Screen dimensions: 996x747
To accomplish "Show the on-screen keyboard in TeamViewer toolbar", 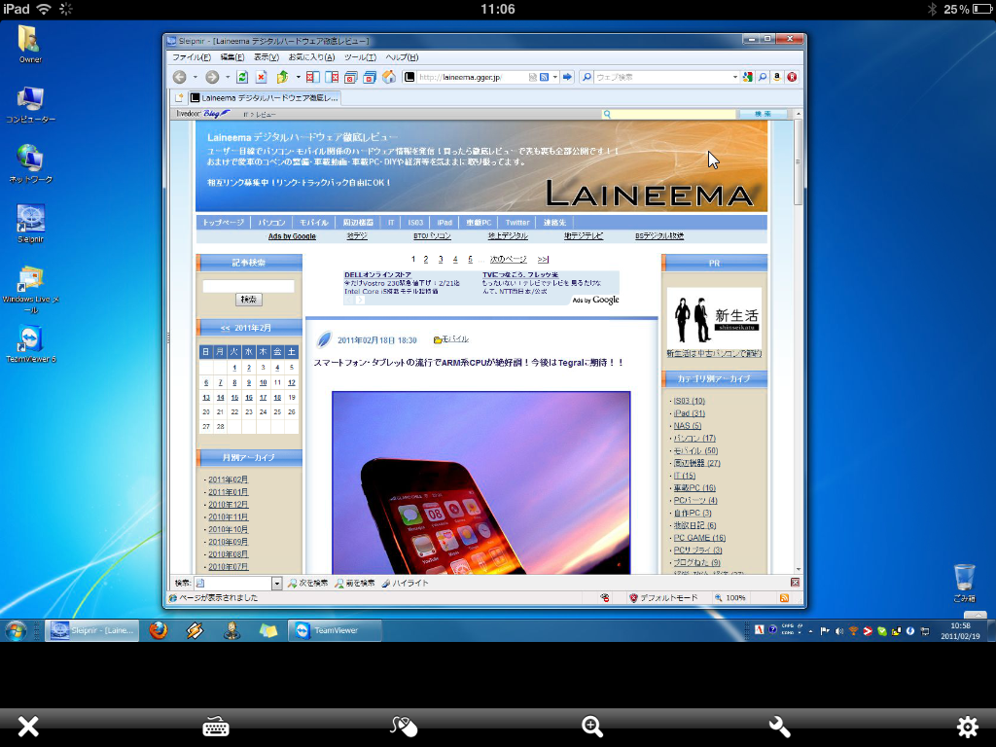I will tap(216, 726).
